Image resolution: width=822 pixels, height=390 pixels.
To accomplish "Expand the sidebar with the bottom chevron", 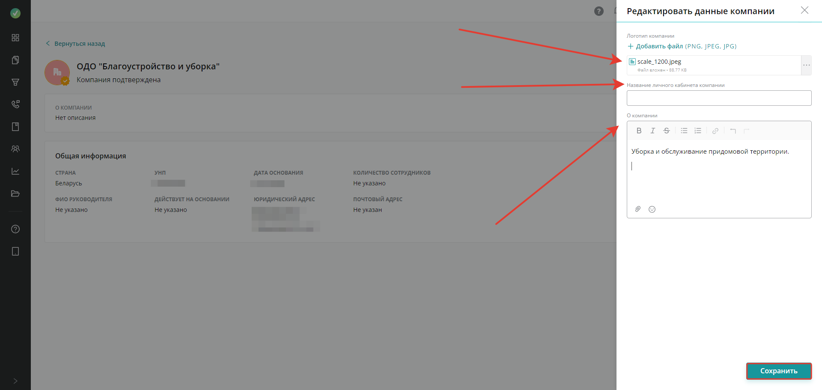I will point(15,381).
